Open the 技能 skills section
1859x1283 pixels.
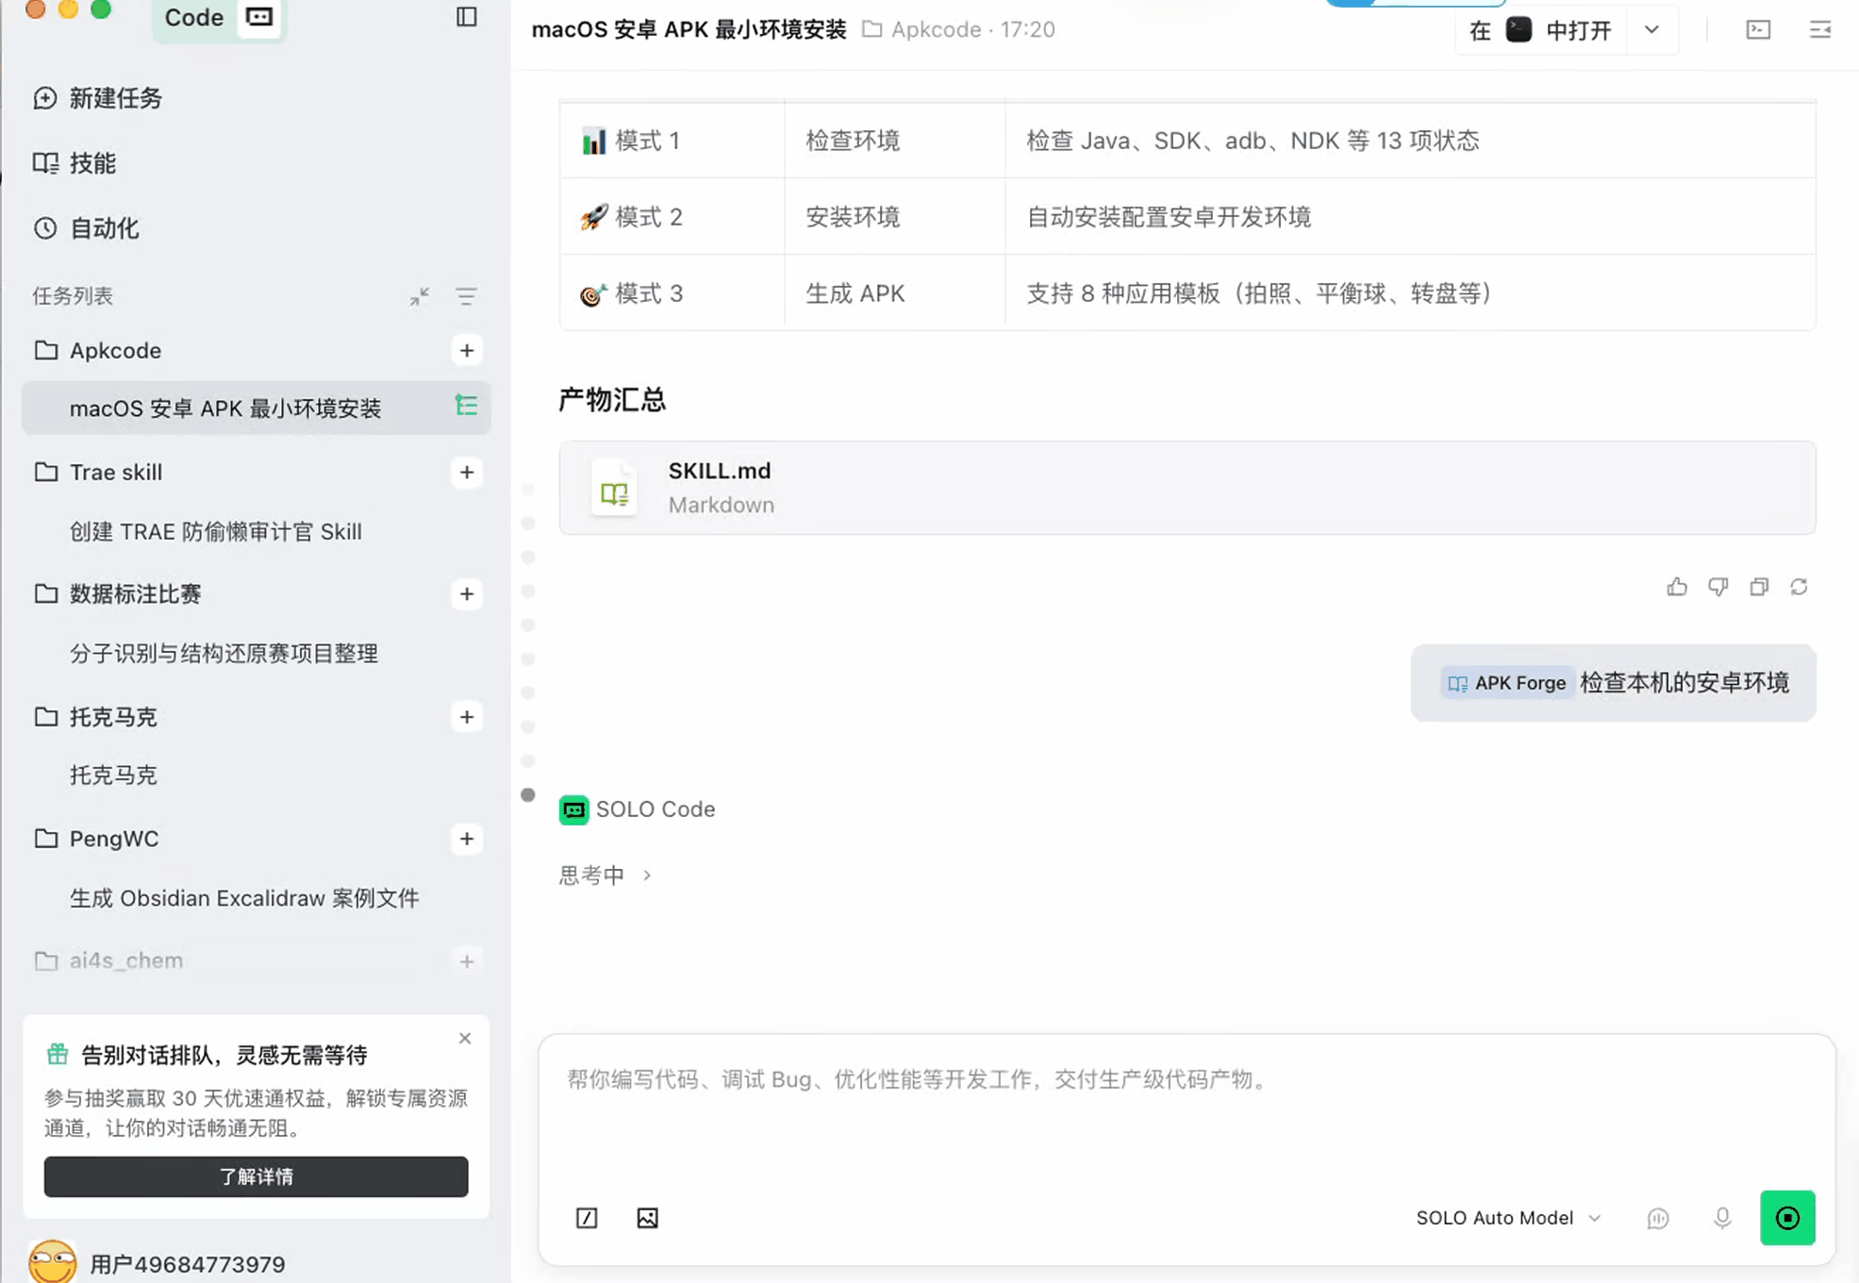[x=75, y=163]
